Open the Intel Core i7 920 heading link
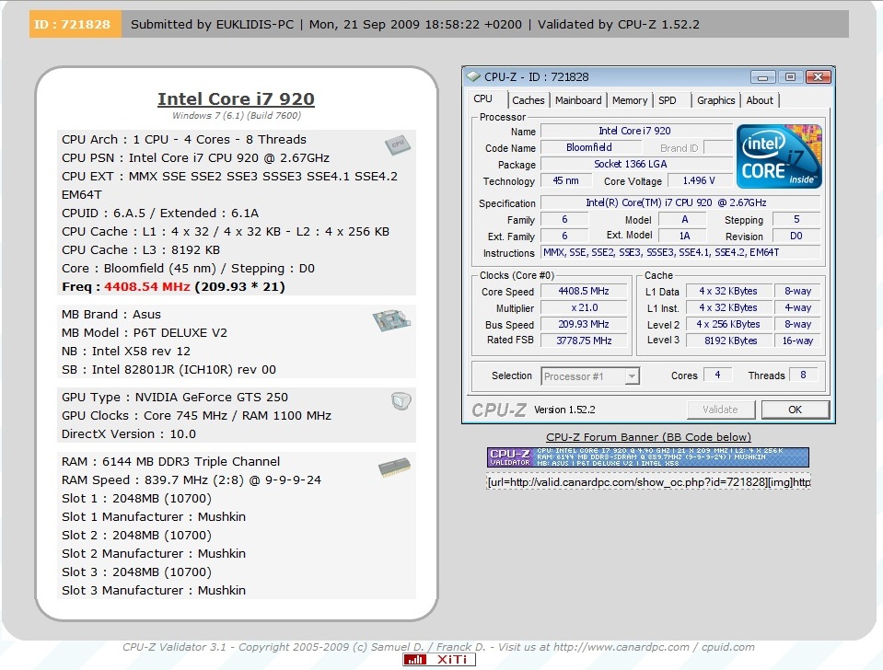 (x=236, y=98)
